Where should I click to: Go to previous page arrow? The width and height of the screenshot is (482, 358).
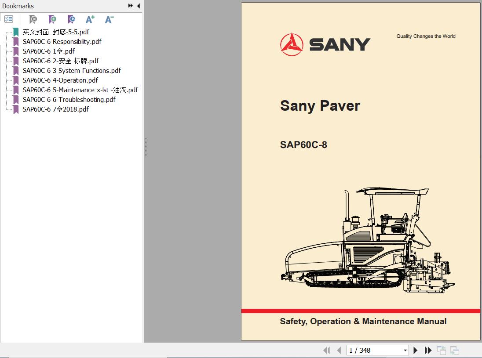coord(339,351)
